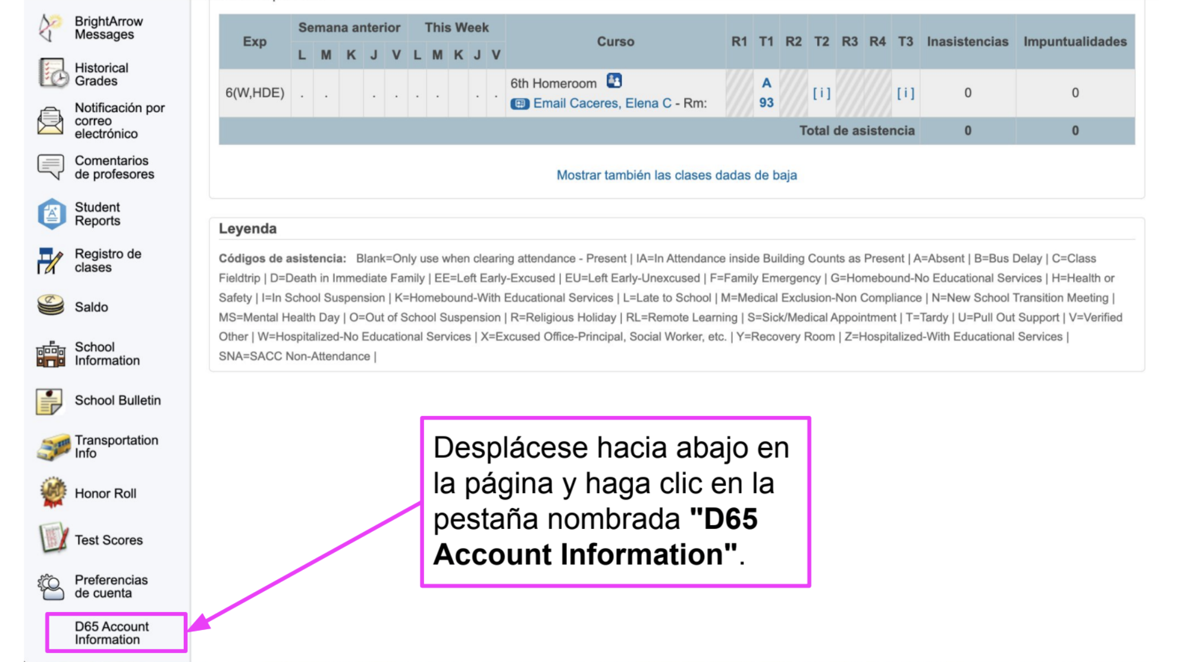The width and height of the screenshot is (1179, 662).
Task: Click the Impuntualidades column header
Action: pyautogui.click(x=1075, y=42)
